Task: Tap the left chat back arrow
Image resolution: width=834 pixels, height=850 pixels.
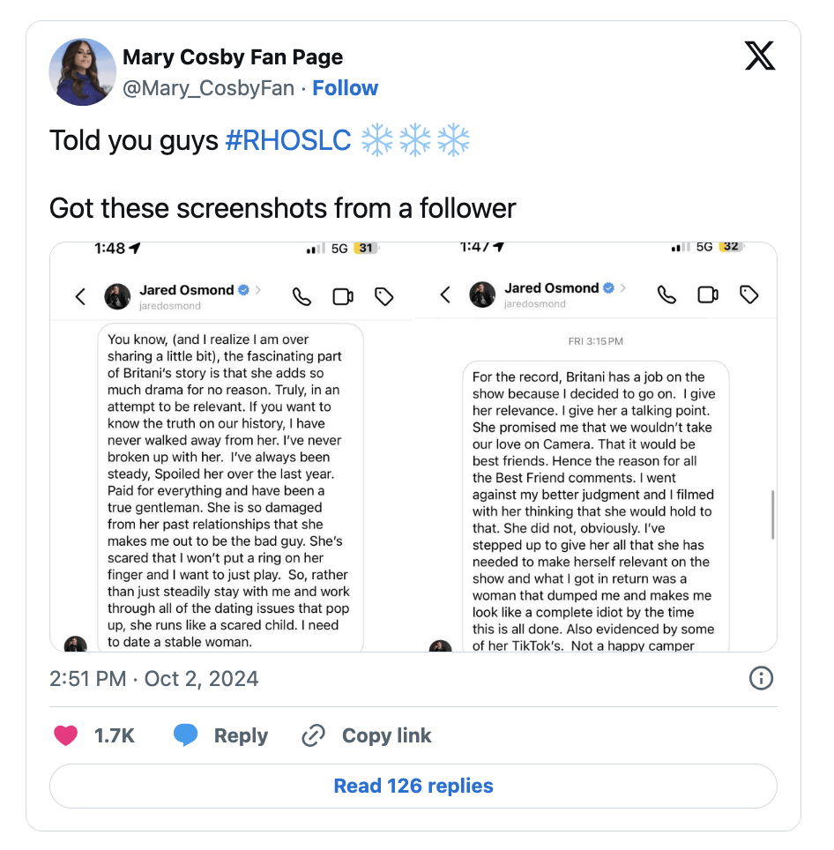Action: tap(80, 296)
